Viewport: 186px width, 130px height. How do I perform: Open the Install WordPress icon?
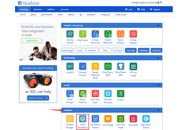(x=82, y=119)
